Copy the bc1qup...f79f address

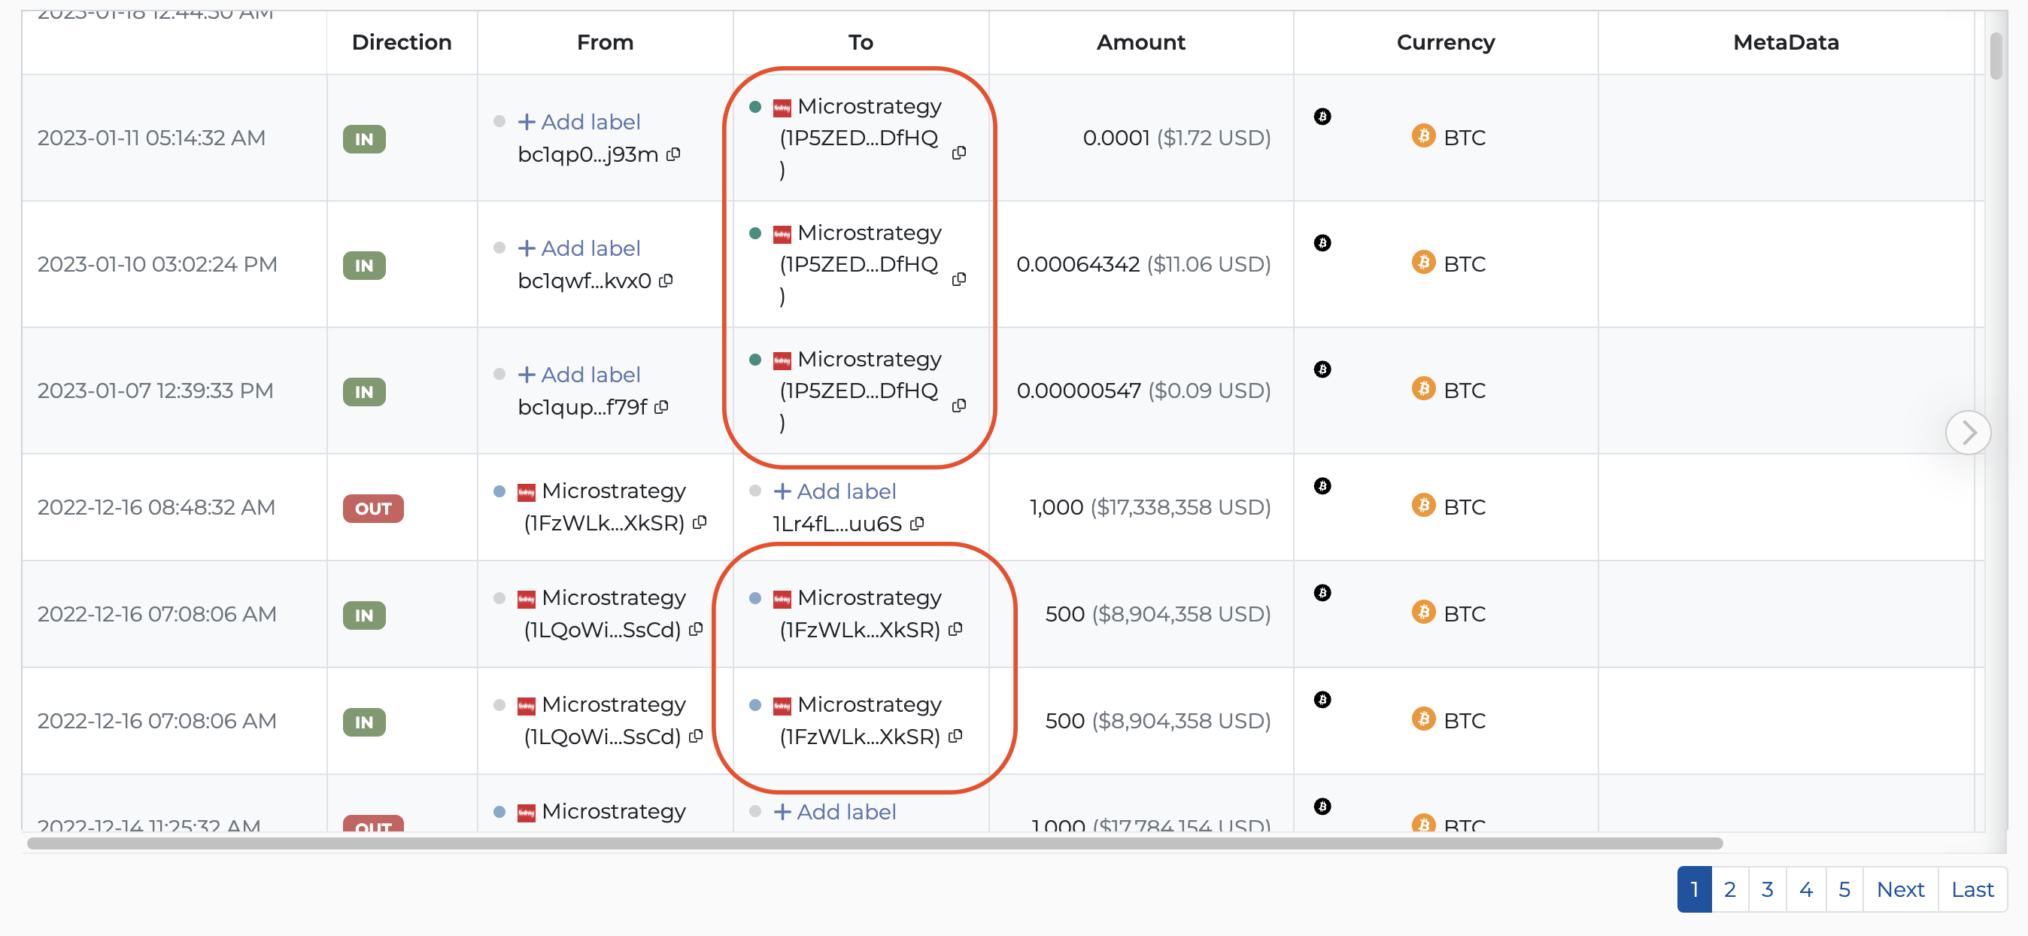click(661, 407)
